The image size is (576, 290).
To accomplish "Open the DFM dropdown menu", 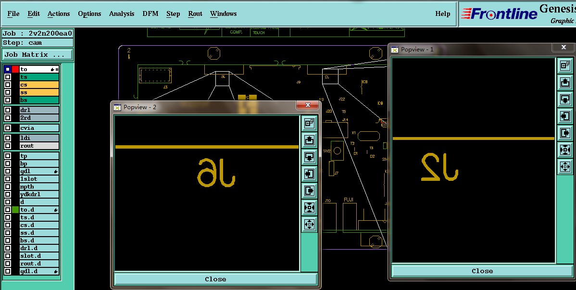I will 150,13.
